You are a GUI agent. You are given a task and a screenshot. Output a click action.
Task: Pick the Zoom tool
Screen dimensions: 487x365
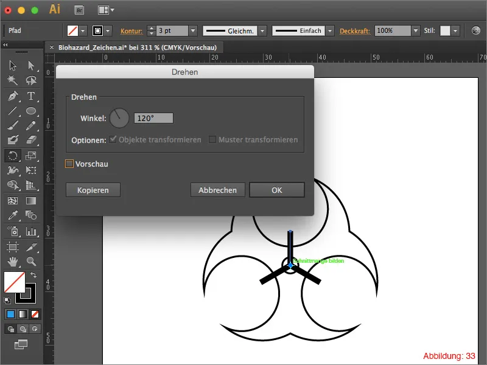tap(31, 262)
